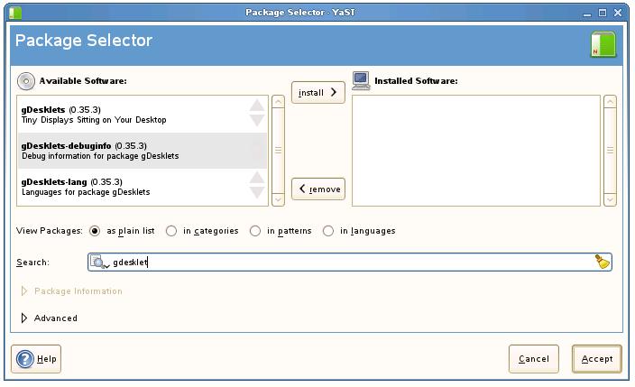Click the remove button
This screenshot has width=635, height=387.
point(318,189)
